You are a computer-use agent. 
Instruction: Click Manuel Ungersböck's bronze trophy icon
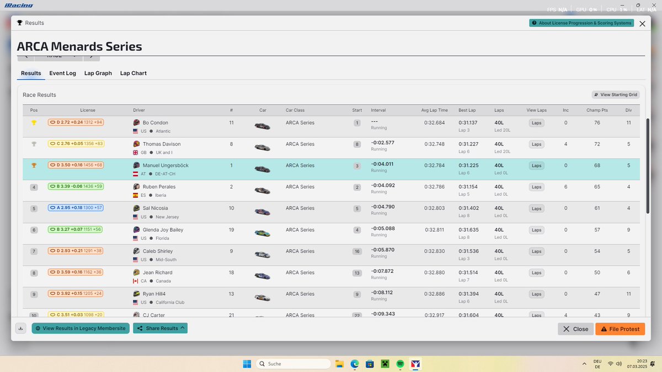click(34, 165)
